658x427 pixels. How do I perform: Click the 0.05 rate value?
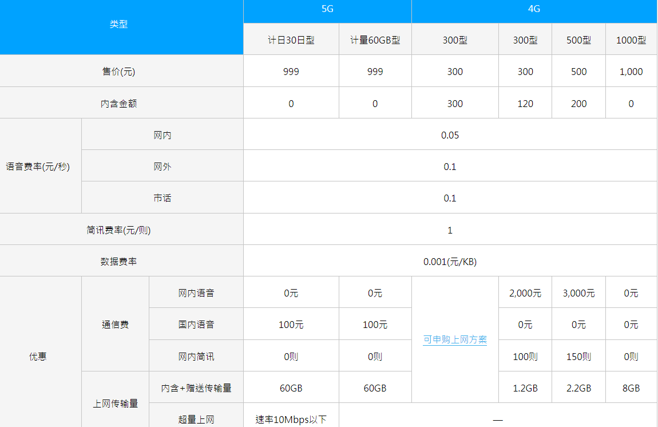(x=450, y=135)
